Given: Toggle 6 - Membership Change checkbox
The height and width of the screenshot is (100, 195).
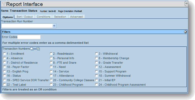Looking at the screenshot, I should (96, 58).
